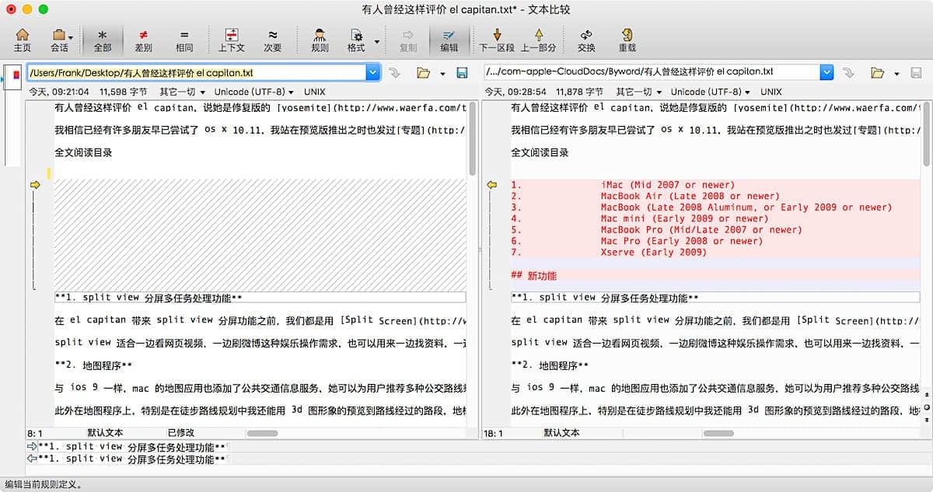933x492 pixels.
Task: Click the '## 新功能' line in right pane
Action: (x=533, y=275)
